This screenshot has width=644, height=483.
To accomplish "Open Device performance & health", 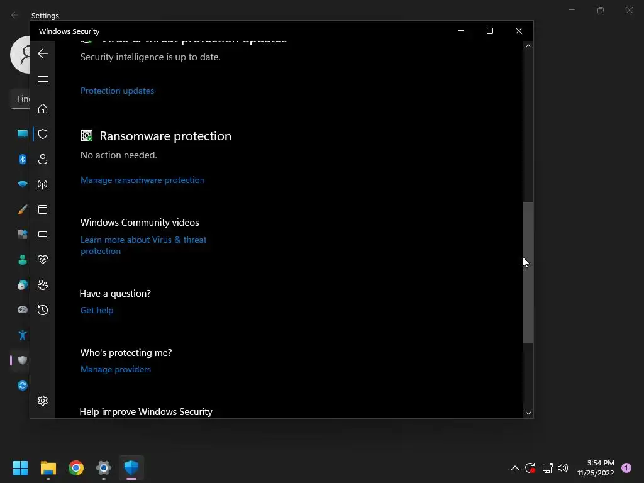I will point(43,260).
